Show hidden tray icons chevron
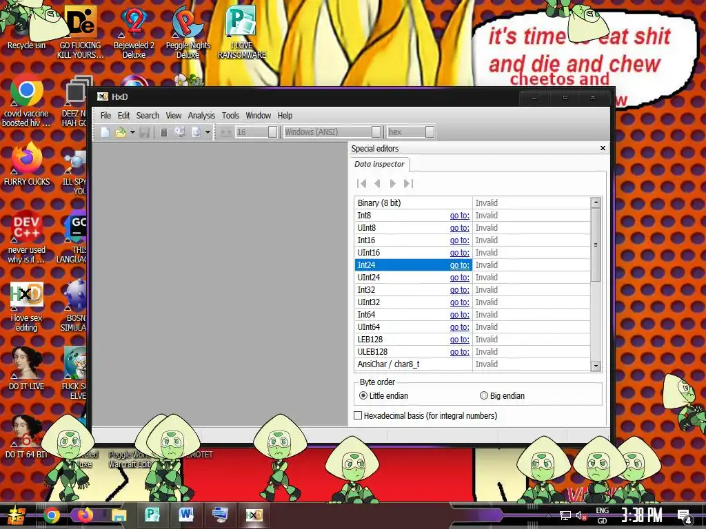 click(548, 515)
